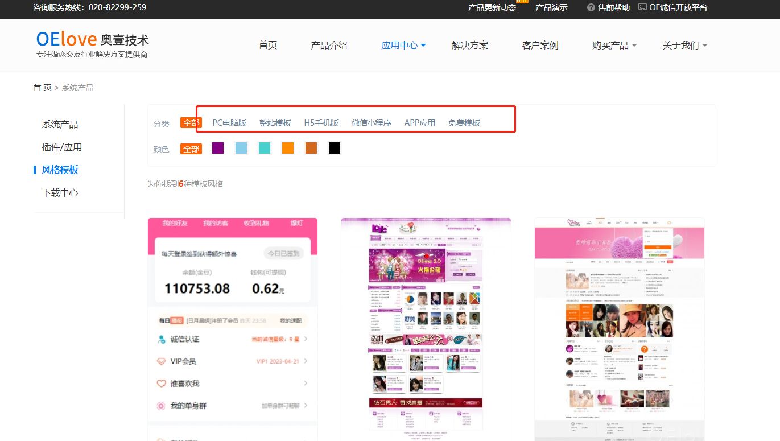
Task: Open 产品演示 link
Action: click(552, 7)
